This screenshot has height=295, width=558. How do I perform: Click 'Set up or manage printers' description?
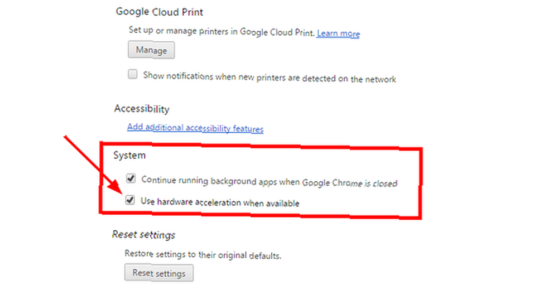click(222, 31)
